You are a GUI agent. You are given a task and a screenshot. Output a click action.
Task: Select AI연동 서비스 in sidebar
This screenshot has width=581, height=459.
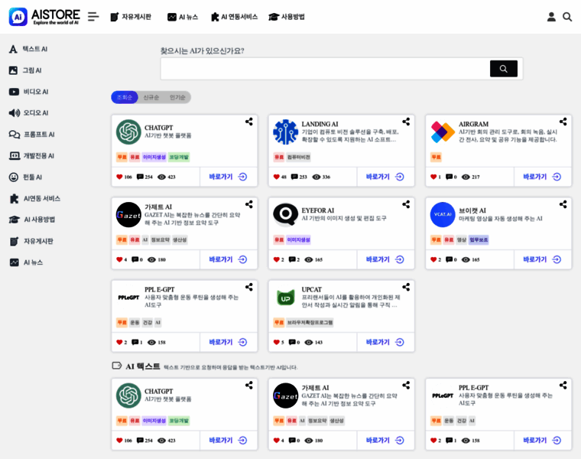(34, 198)
